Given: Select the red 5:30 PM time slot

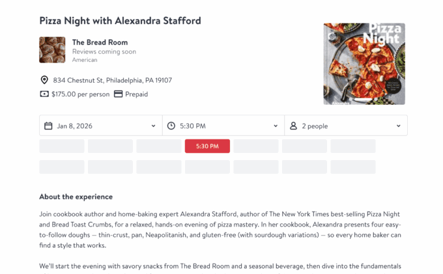Looking at the screenshot, I should tap(207, 146).
